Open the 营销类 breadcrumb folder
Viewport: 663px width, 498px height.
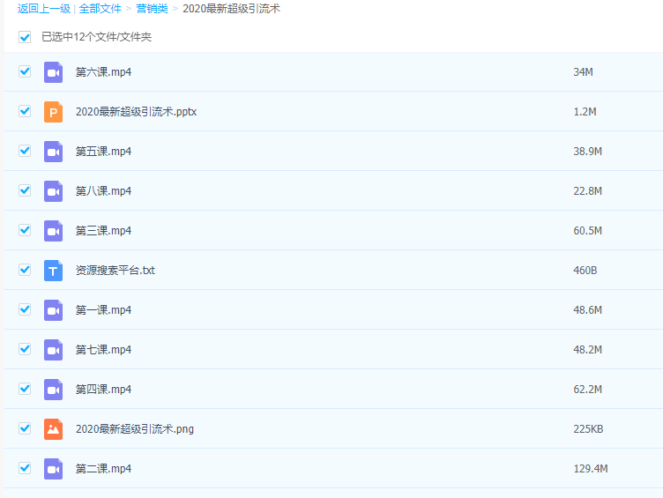coord(152,9)
